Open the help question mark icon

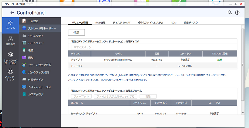coord(237,13)
